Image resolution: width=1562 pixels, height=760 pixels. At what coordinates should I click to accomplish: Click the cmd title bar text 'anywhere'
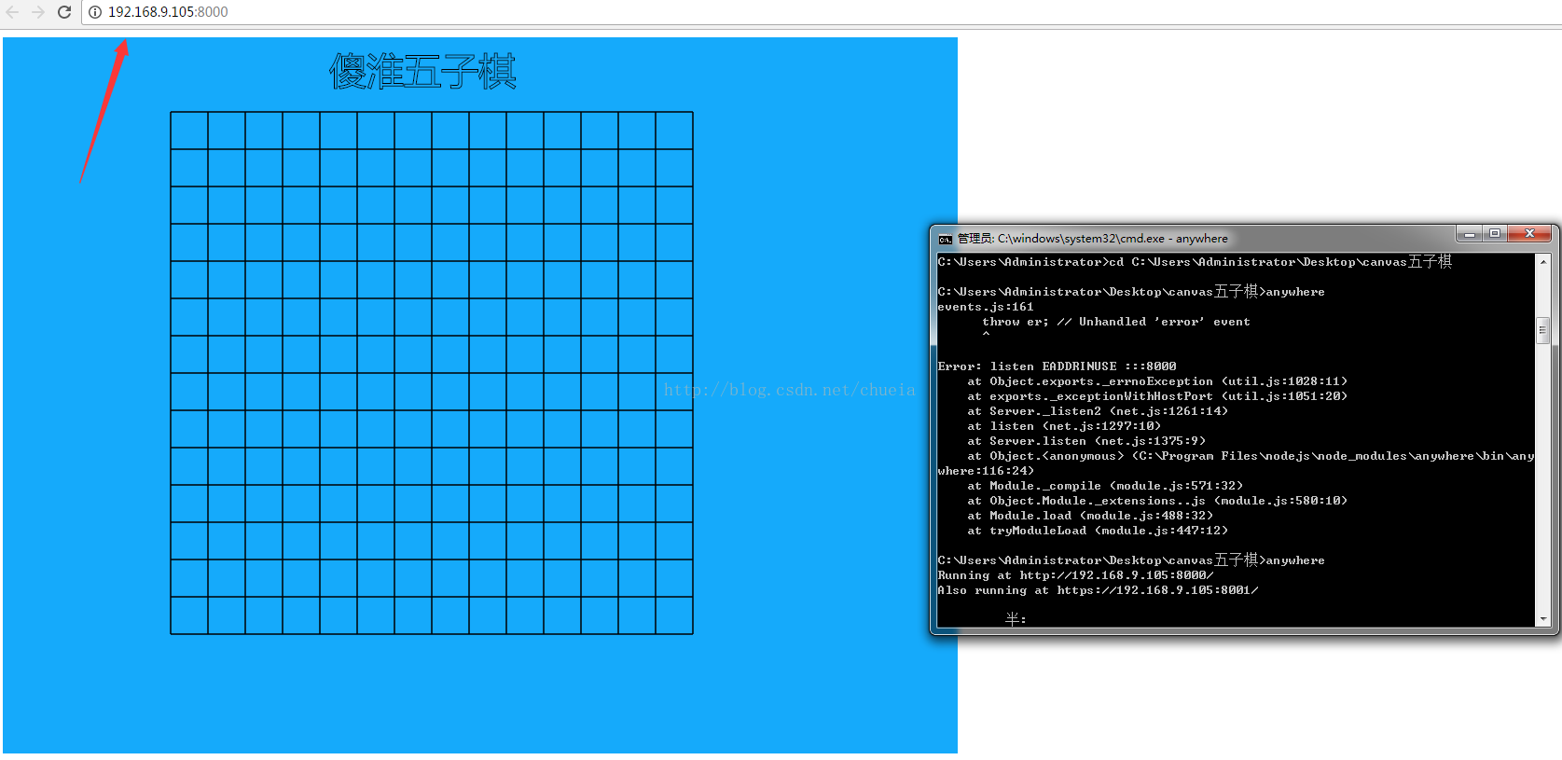[1201, 239]
